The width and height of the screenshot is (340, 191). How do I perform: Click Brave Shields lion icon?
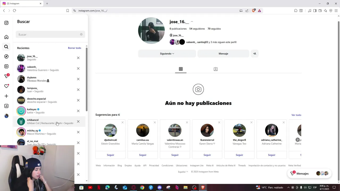[254, 11]
